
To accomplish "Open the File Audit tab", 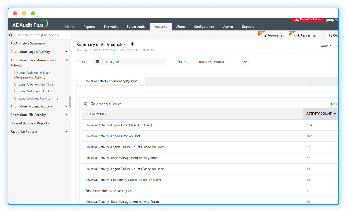I will 111,27.
